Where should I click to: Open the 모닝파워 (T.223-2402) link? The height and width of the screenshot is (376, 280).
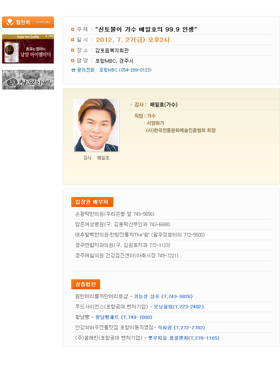[x=179, y=307]
